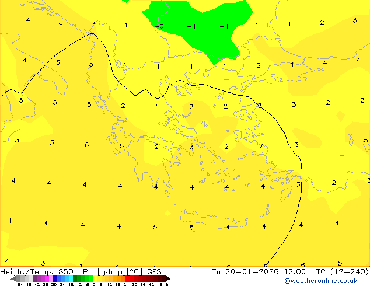Click the island of Crete outline on the map
This screenshot has height=286, width=370.
point(214,219)
